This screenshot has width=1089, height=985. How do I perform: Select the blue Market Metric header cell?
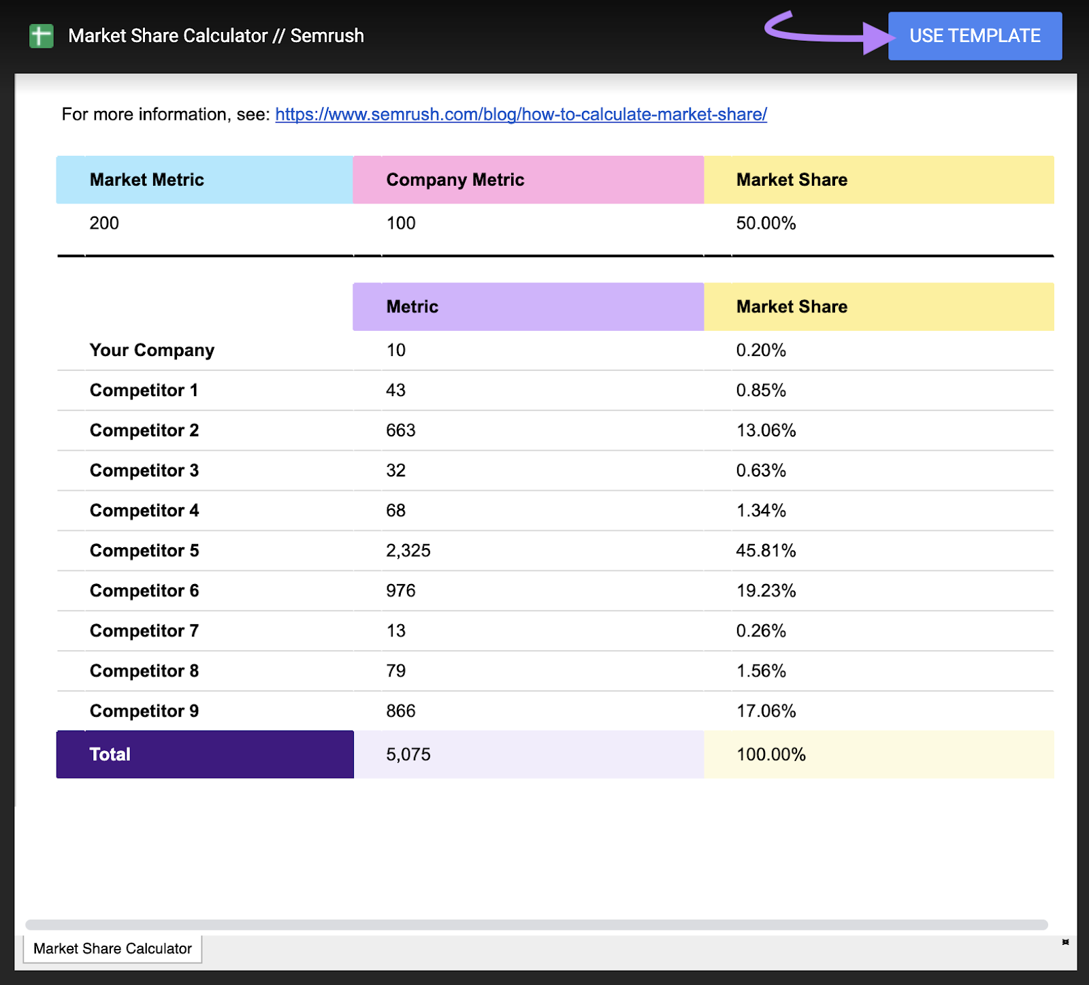pyautogui.click(x=204, y=180)
